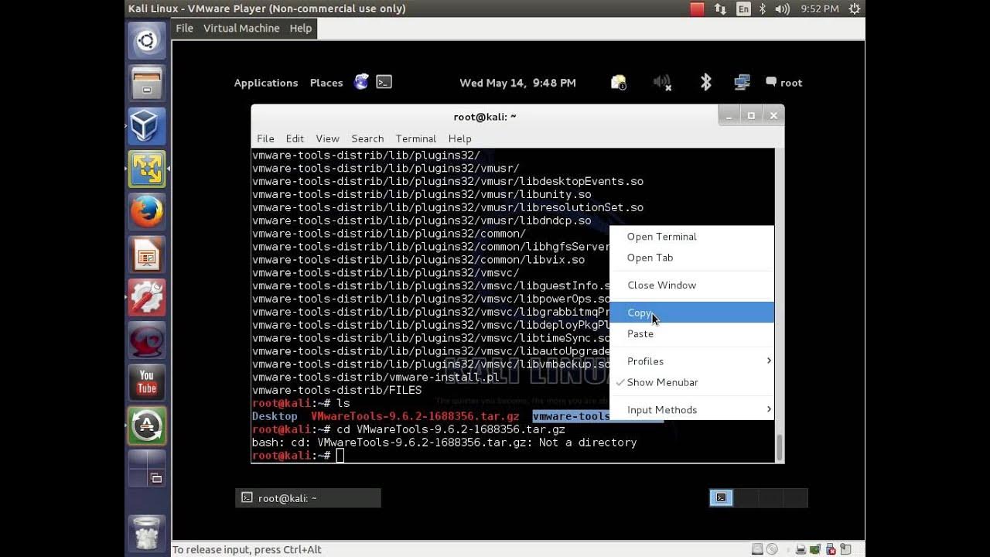Click the Kali clock Wed May 14
This screenshot has width=990, height=557.
[517, 83]
